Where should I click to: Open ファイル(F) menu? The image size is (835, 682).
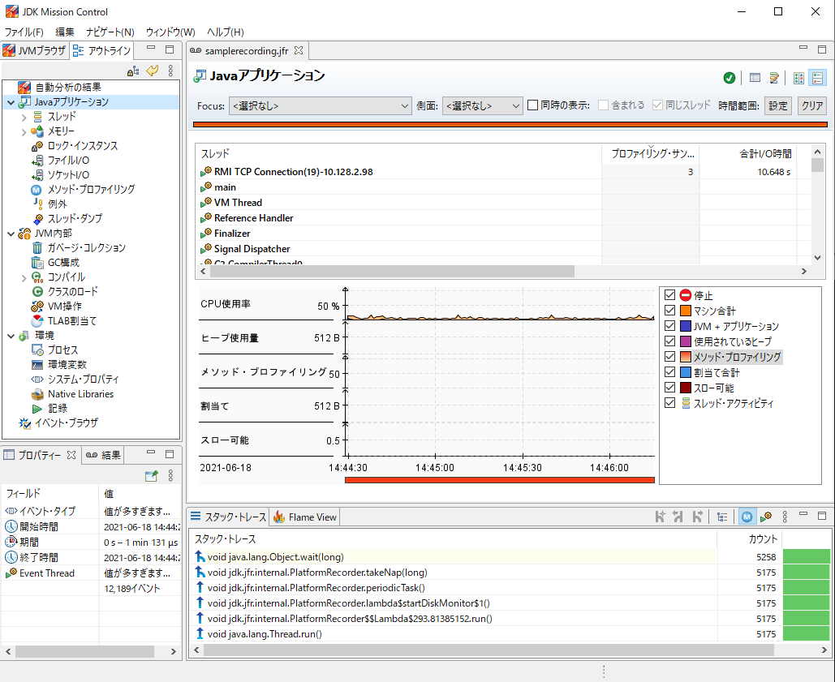tap(24, 32)
